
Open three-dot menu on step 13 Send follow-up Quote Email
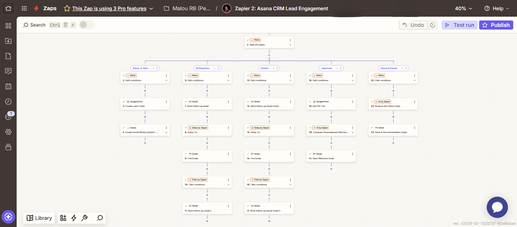[291, 102]
